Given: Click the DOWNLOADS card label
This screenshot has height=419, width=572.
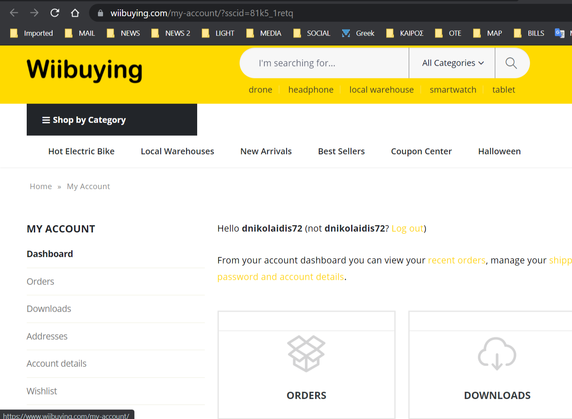Looking at the screenshot, I should (497, 396).
